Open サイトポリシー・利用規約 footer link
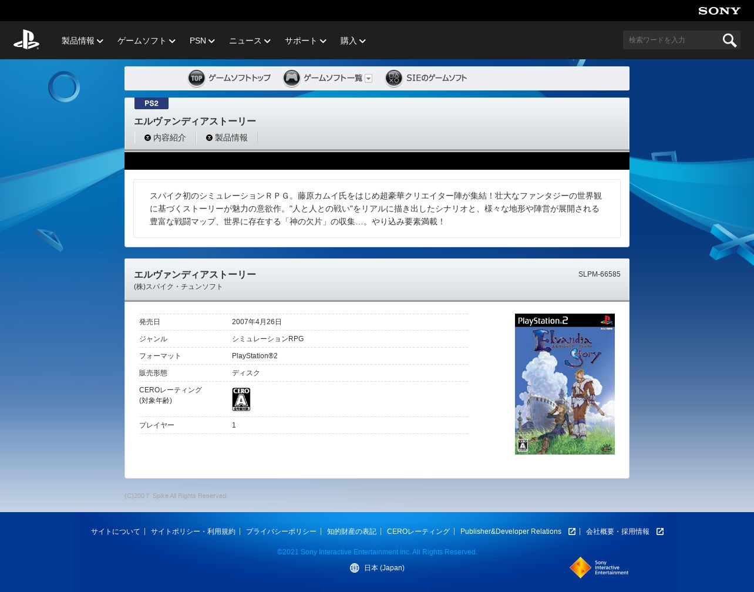The height and width of the screenshot is (592, 754). (x=193, y=532)
